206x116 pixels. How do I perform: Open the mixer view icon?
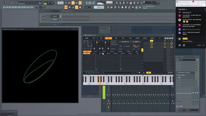pyautogui.click(x=119, y=7)
